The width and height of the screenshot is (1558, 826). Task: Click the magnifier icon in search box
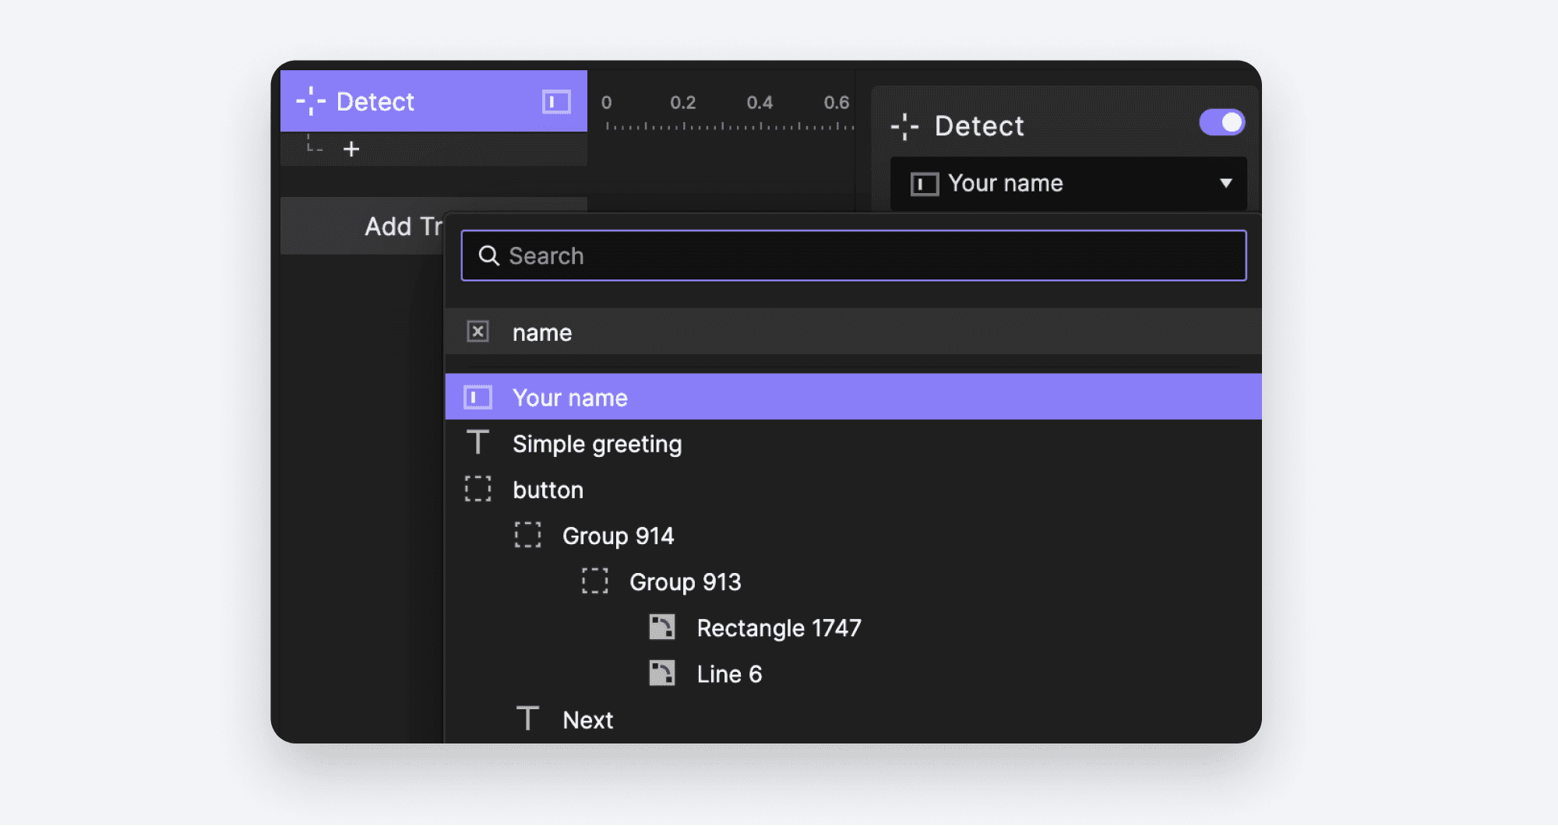488,255
